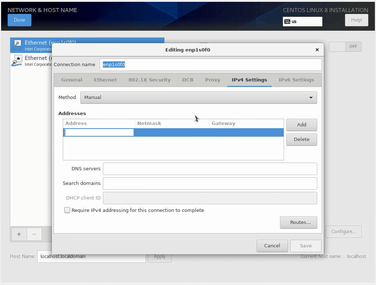
Task: Open the DCB tab
Action: click(188, 80)
